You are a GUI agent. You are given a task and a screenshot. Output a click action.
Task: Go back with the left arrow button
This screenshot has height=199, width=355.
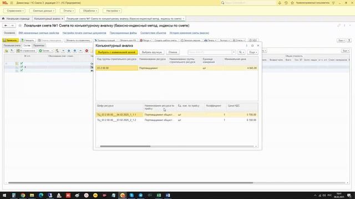click(x=6, y=25)
